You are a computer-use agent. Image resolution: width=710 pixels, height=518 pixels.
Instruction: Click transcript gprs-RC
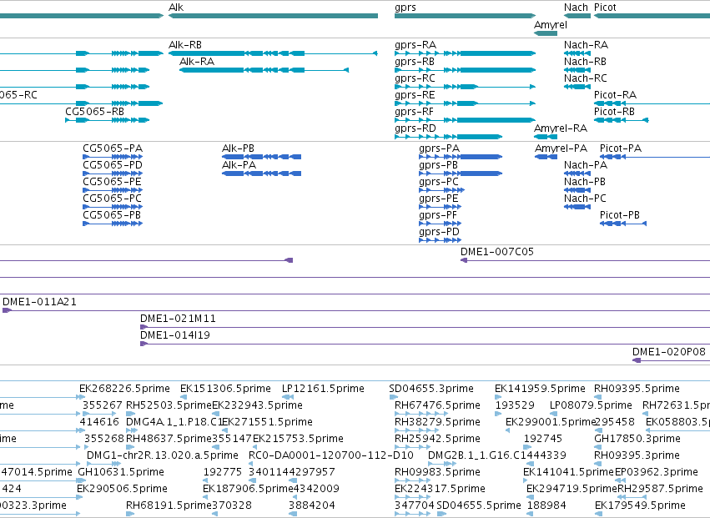(415, 78)
